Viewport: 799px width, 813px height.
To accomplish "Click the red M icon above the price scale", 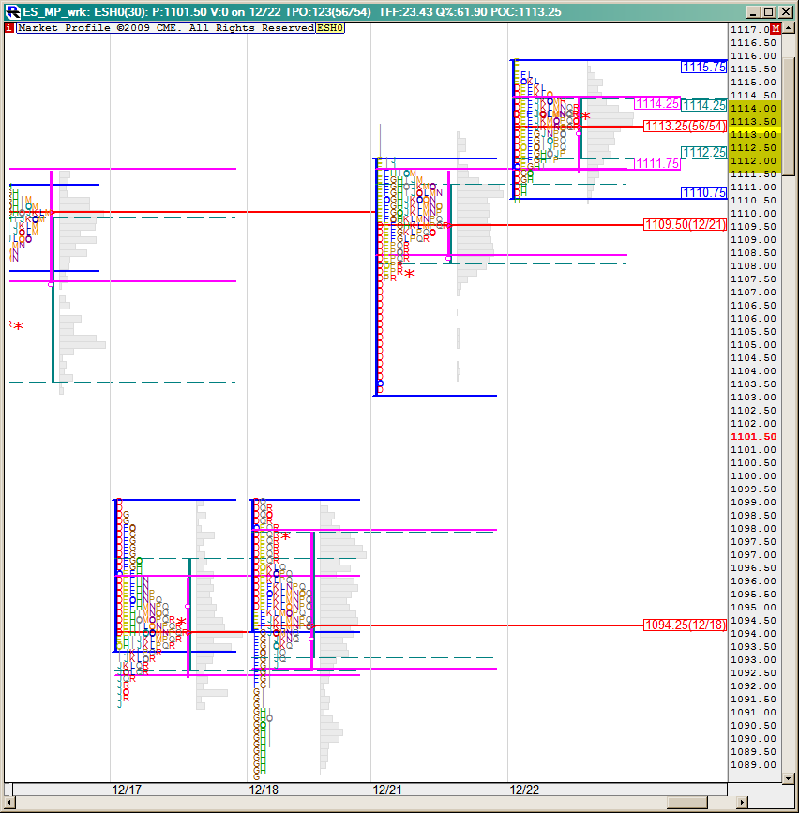I will click(x=776, y=29).
